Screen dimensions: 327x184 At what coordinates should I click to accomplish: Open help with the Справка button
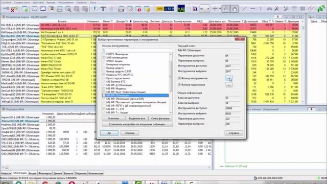coord(234,133)
